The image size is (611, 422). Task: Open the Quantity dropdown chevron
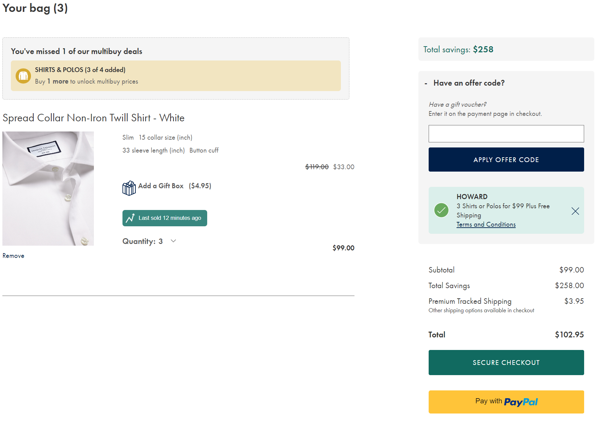point(174,241)
